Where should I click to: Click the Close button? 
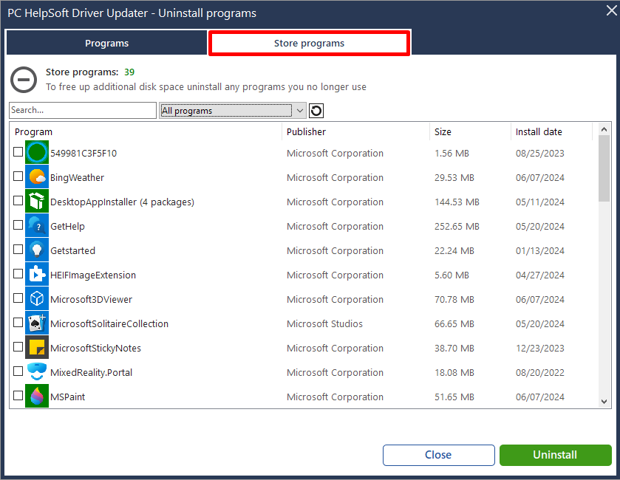click(x=438, y=455)
